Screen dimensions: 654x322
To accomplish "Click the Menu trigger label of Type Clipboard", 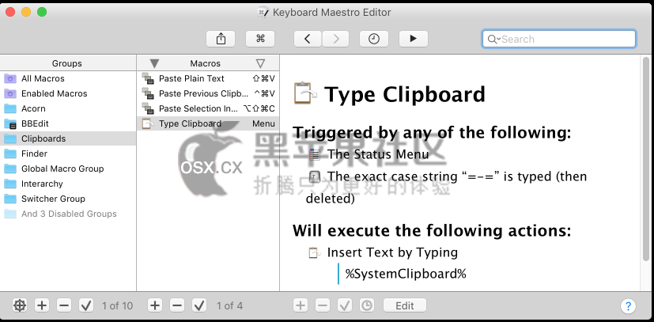I will tap(263, 123).
